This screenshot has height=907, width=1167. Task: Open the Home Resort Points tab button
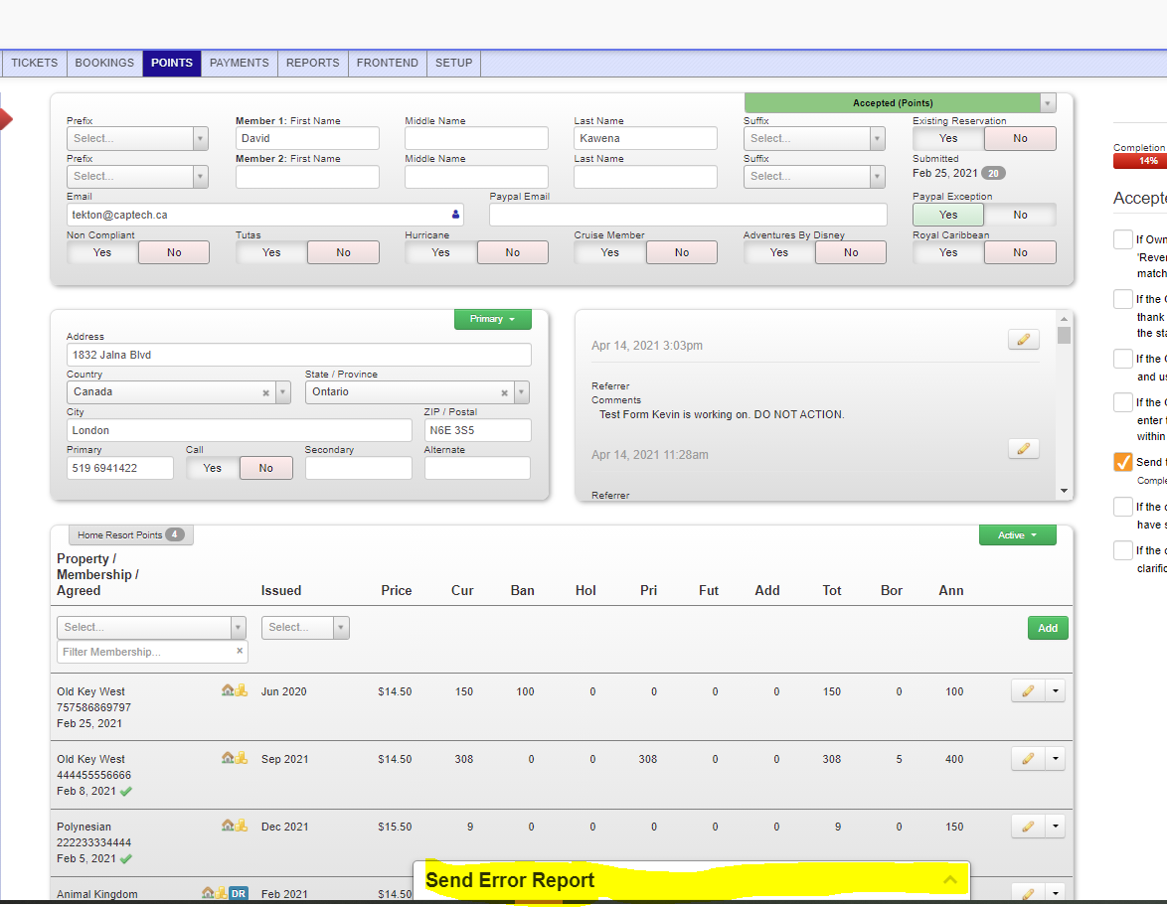click(130, 535)
